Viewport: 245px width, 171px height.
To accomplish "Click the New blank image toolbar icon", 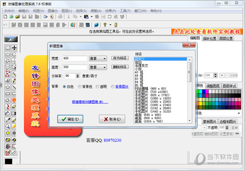I will tap(5, 17).
